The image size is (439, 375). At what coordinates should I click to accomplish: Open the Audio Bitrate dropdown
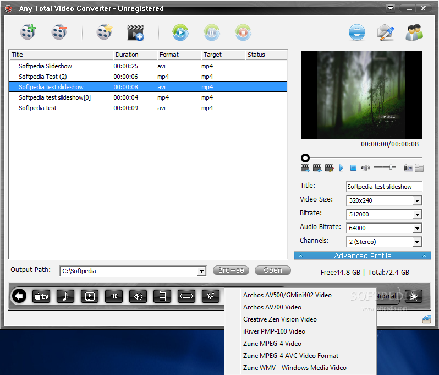coord(417,228)
